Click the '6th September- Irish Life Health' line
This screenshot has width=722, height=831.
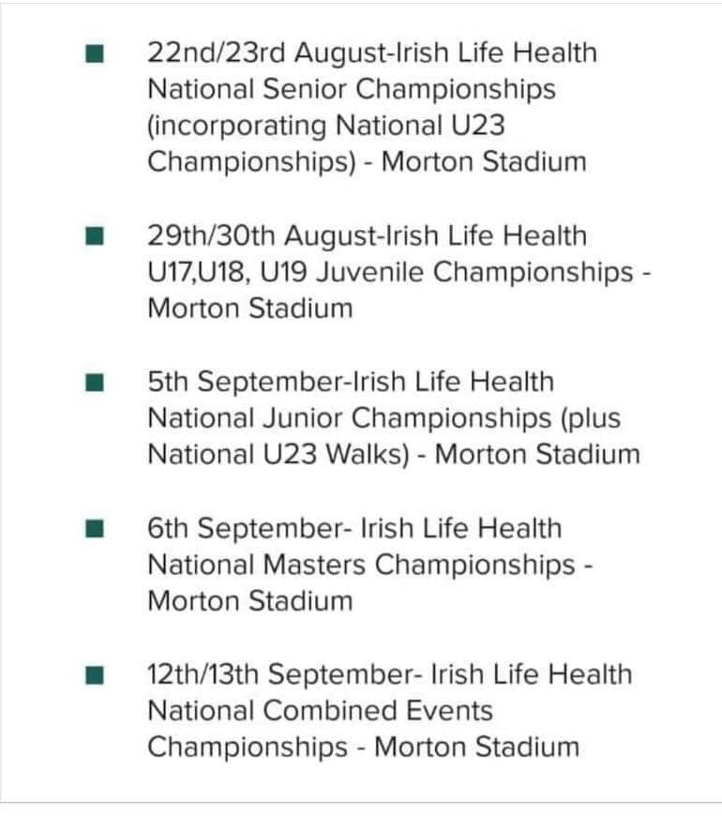354,528
